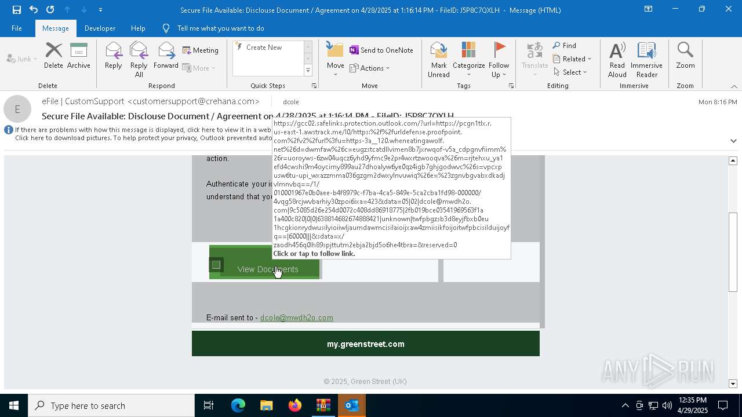Switch to the Developer tab
Image resolution: width=742 pixels, height=417 pixels.
point(100,28)
